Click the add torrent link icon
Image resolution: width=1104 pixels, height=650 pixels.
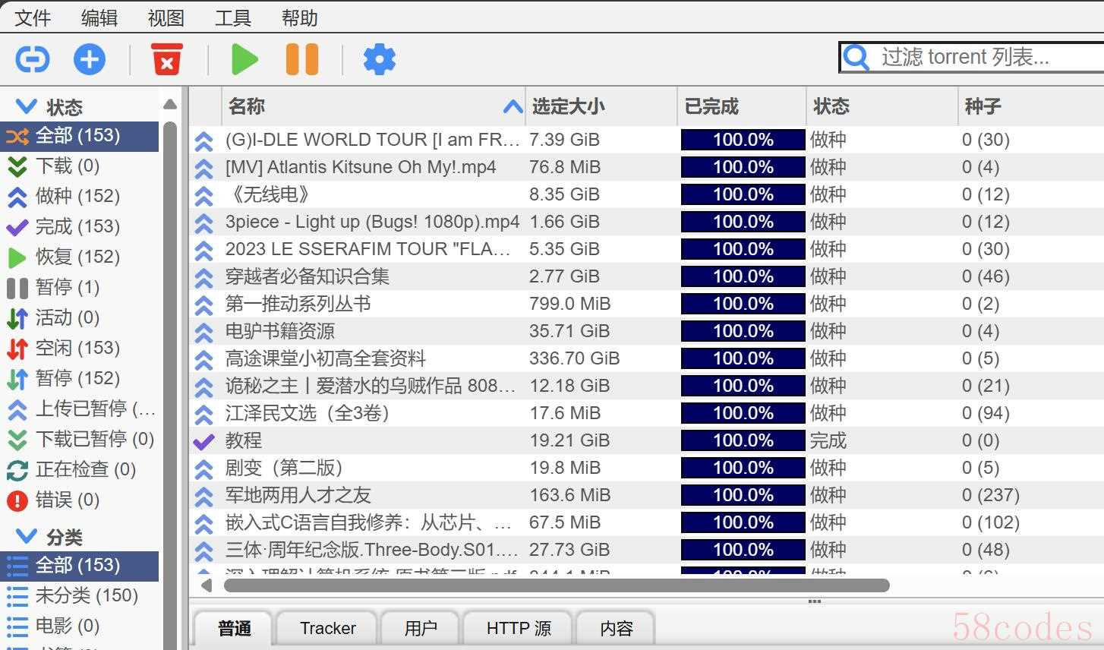pos(32,59)
